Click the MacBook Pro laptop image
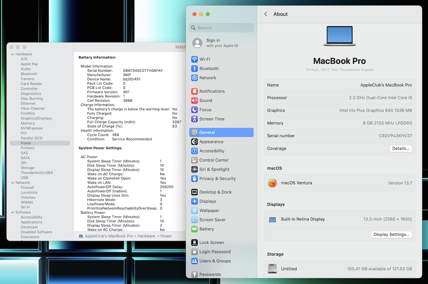The height and width of the screenshot is (284, 428). click(340, 36)
